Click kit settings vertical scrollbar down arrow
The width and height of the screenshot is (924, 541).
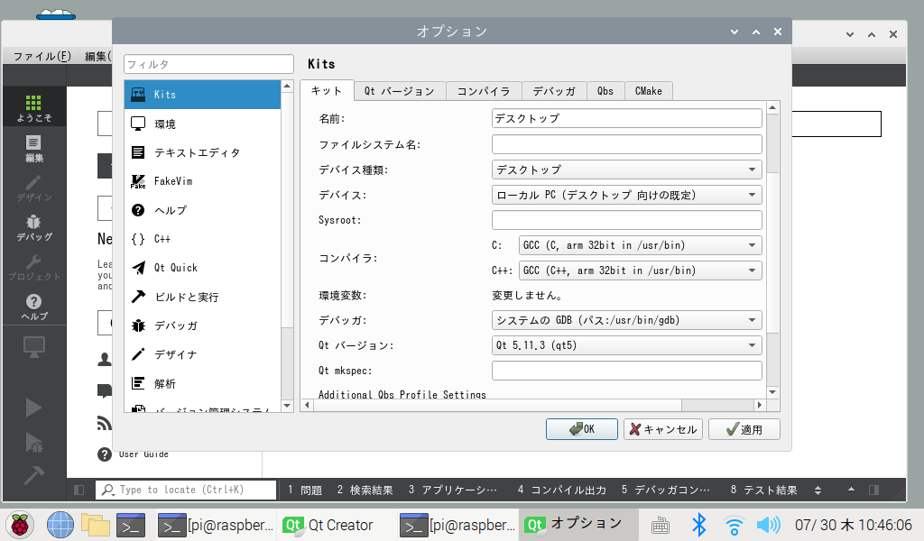click(x=772, y=392)
